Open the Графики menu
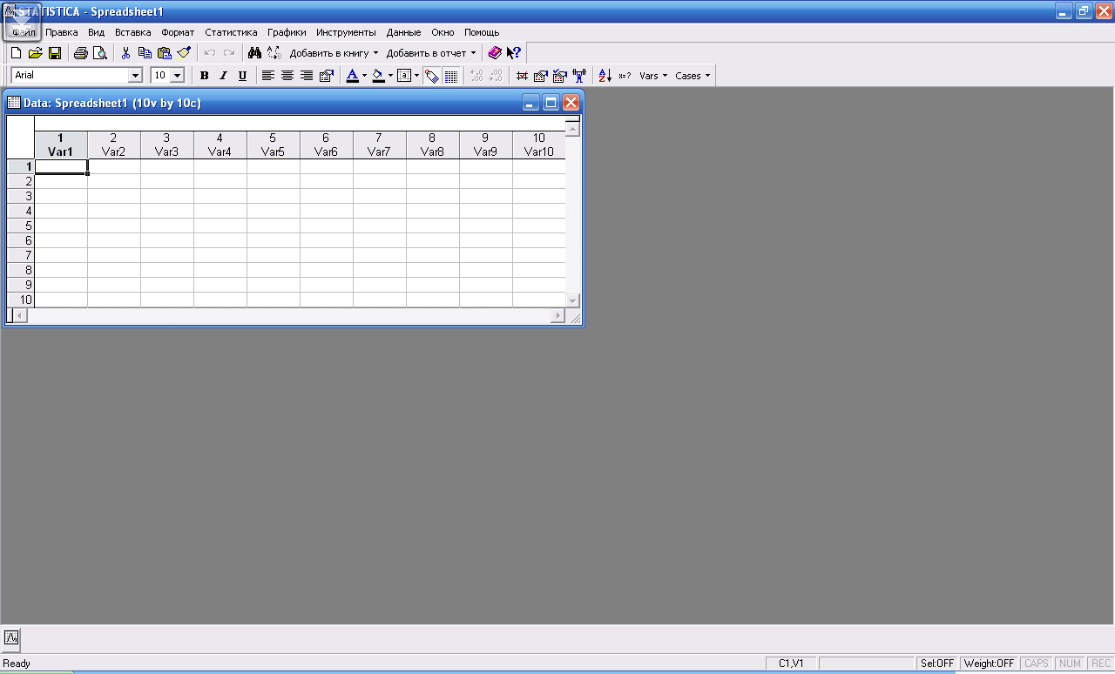The width and height of the screenshot is (1115, 674). pos(287,32)
